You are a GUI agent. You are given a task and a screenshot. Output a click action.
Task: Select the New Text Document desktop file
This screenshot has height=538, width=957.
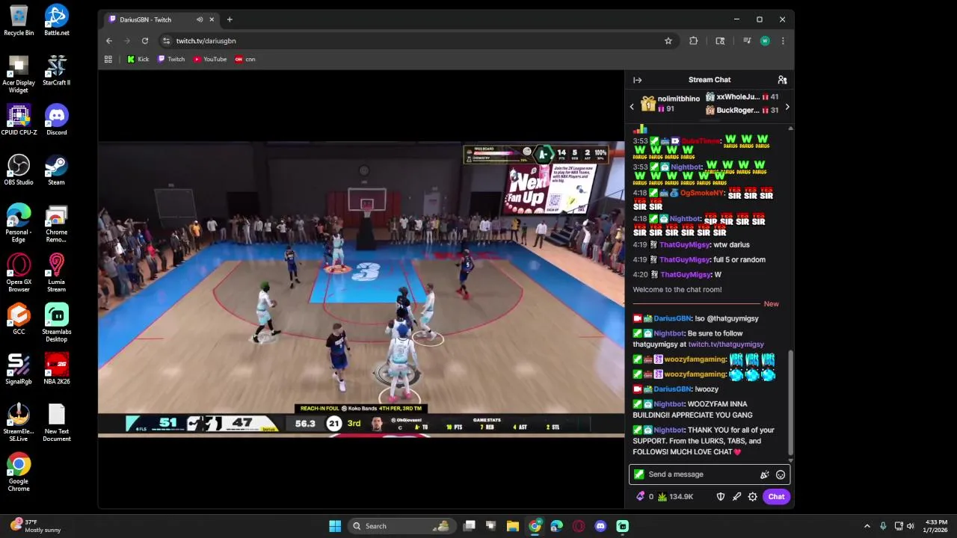[x=56, y=422]
